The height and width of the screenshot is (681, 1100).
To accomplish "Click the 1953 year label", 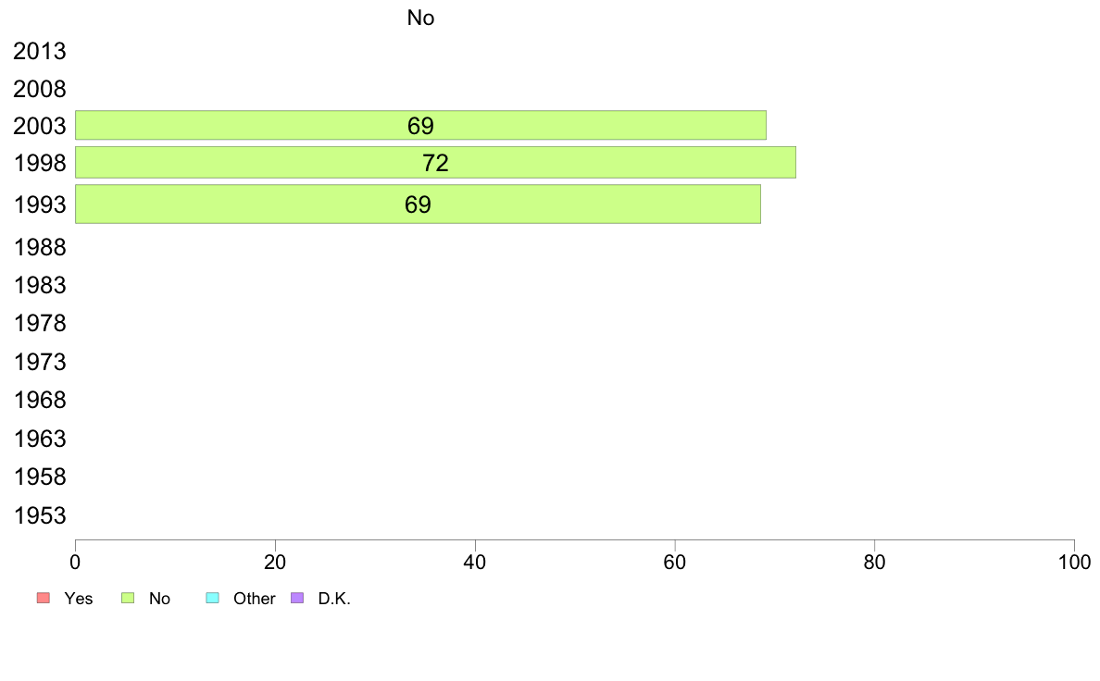I will 40,515.
